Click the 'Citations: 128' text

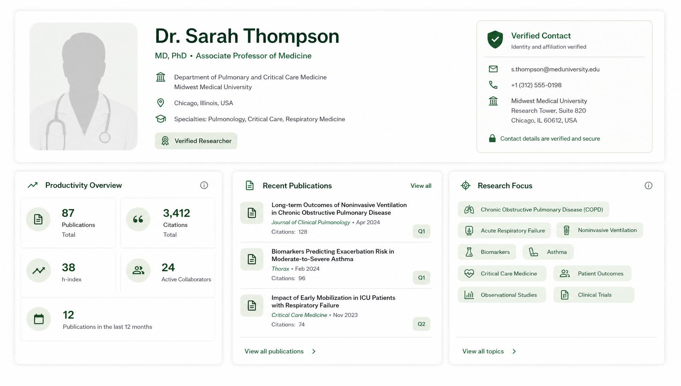click(289, 232)
